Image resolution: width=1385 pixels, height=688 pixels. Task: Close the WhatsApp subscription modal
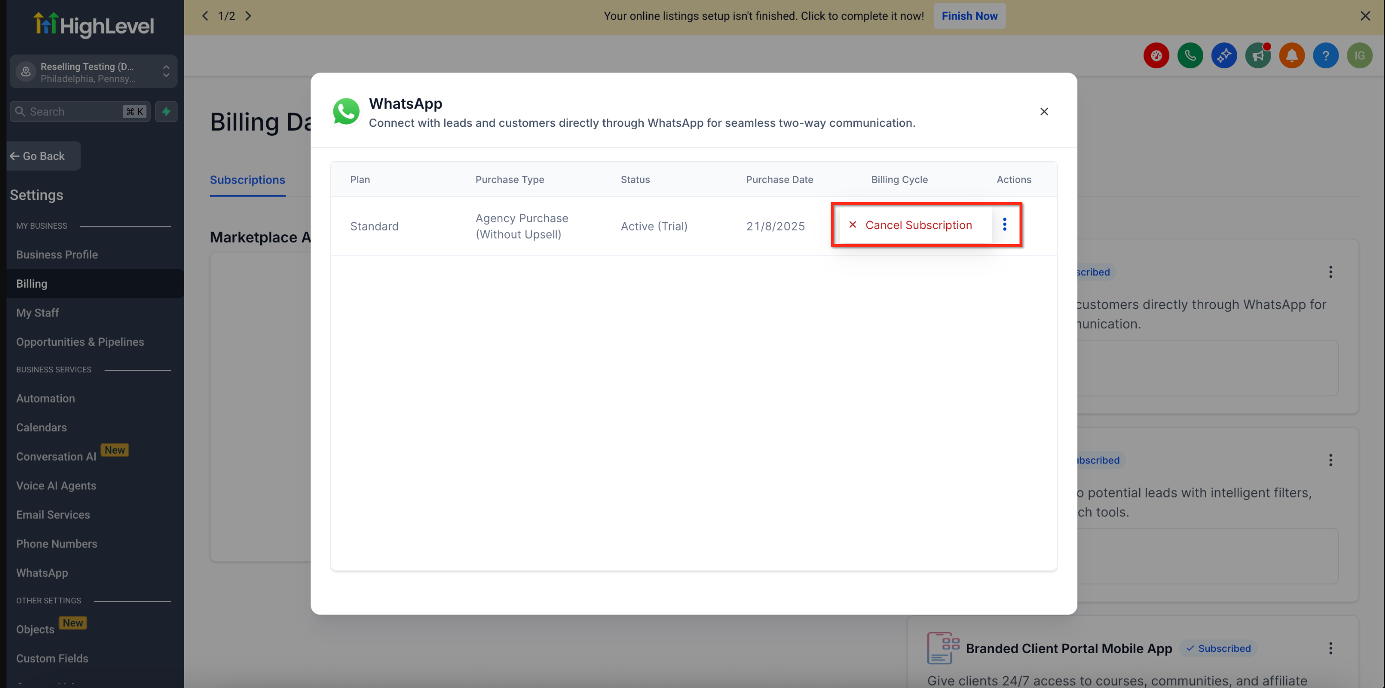pos(1043,112)
